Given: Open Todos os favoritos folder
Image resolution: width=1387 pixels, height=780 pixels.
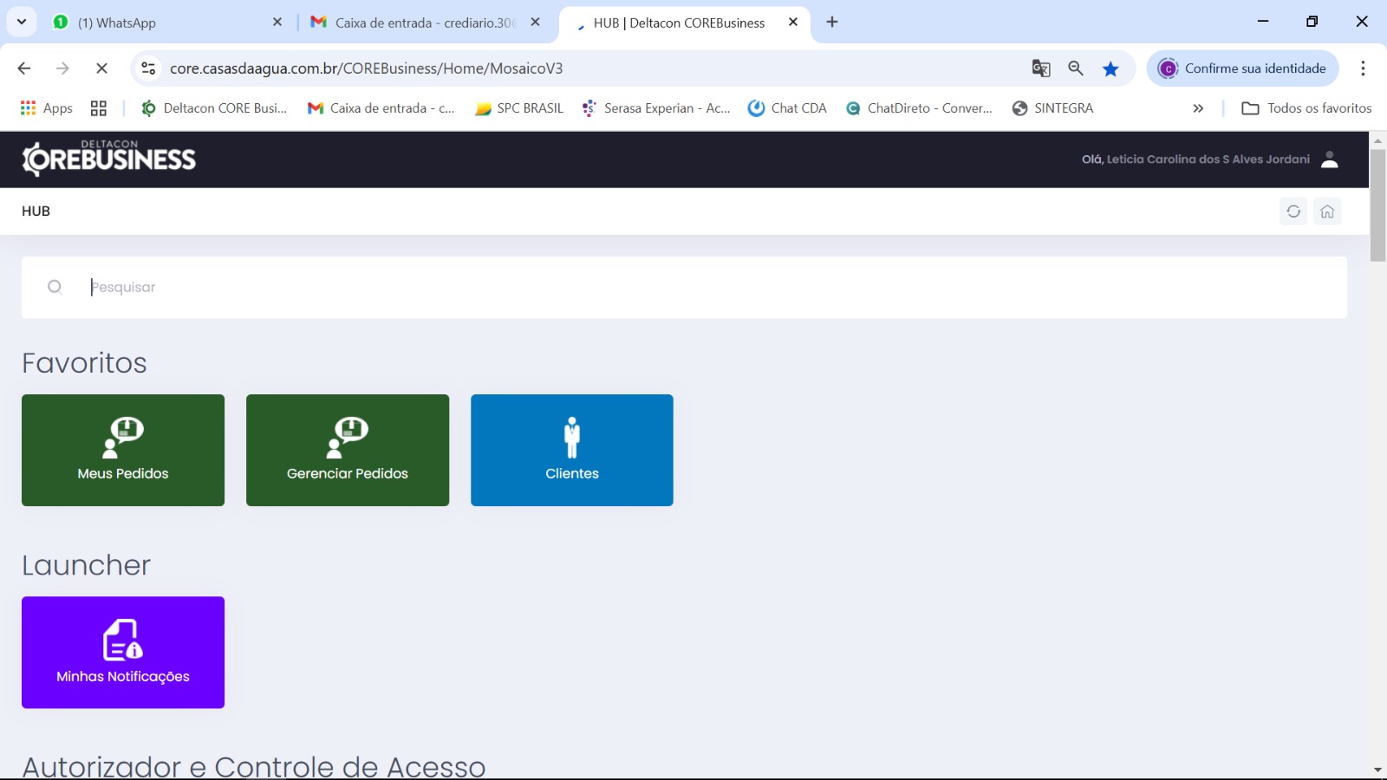Looking at the screenshot, I should coord(1307,108).
